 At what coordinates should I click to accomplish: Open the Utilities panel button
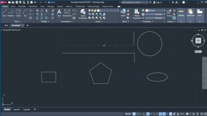[181, 13]
